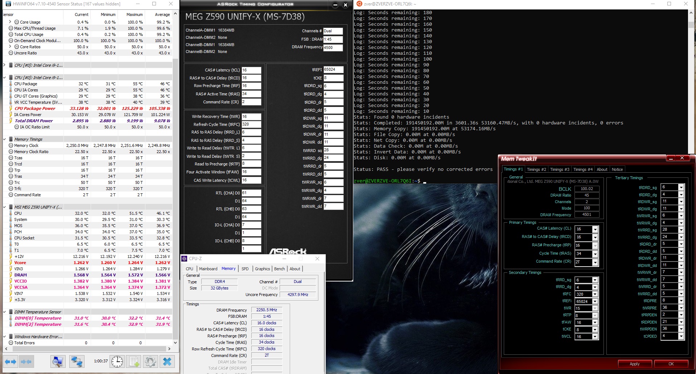This screenshot has height=374, width=696.
Task: Minimize the ASRock Timing Configurator window
Action: coord(335,5)
